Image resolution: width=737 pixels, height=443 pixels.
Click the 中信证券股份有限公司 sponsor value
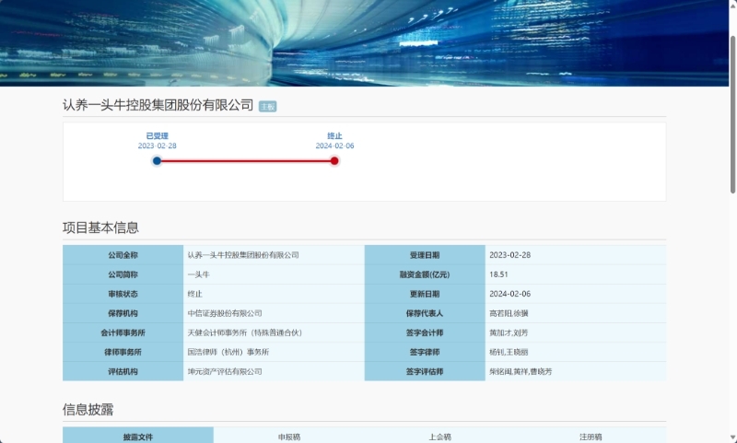225,313
